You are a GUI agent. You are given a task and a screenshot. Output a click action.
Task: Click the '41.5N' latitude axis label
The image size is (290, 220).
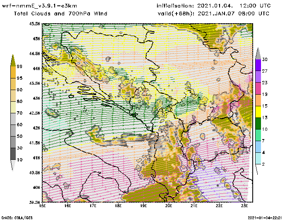[34, 143]
